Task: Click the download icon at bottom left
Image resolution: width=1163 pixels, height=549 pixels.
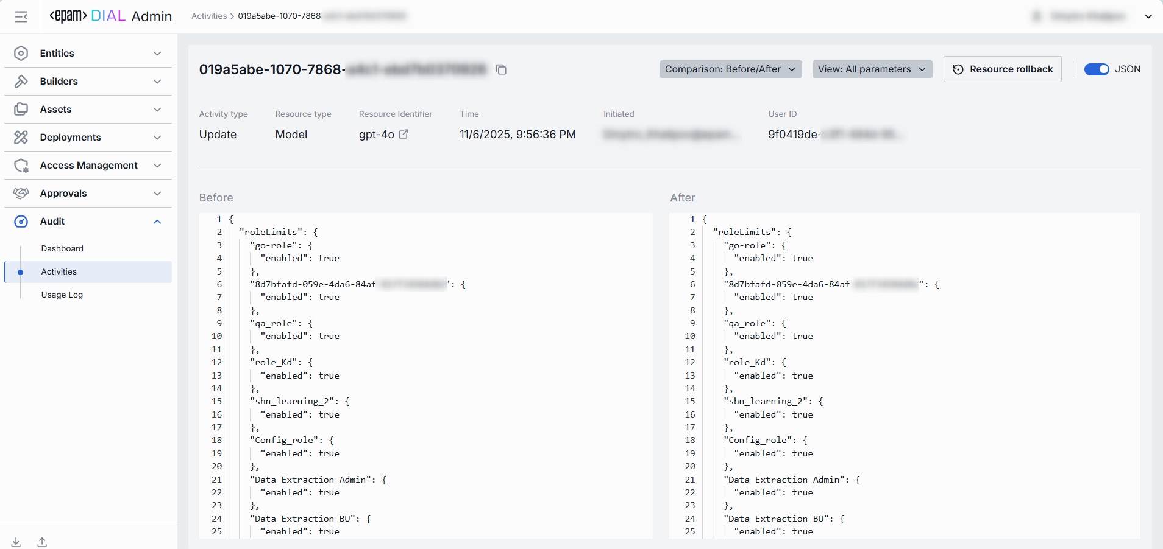Action: (16, 542)
